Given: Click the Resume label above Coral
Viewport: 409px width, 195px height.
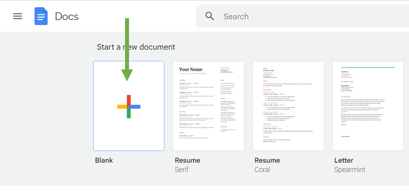Looking at the screenshot, I should [x=267, y=160].
